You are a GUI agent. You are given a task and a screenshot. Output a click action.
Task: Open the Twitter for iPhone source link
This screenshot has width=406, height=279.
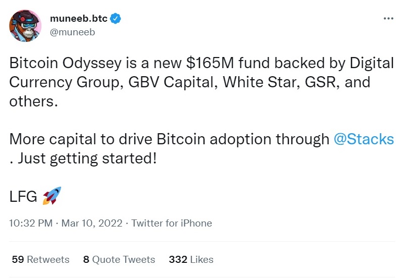pos(172,223)
